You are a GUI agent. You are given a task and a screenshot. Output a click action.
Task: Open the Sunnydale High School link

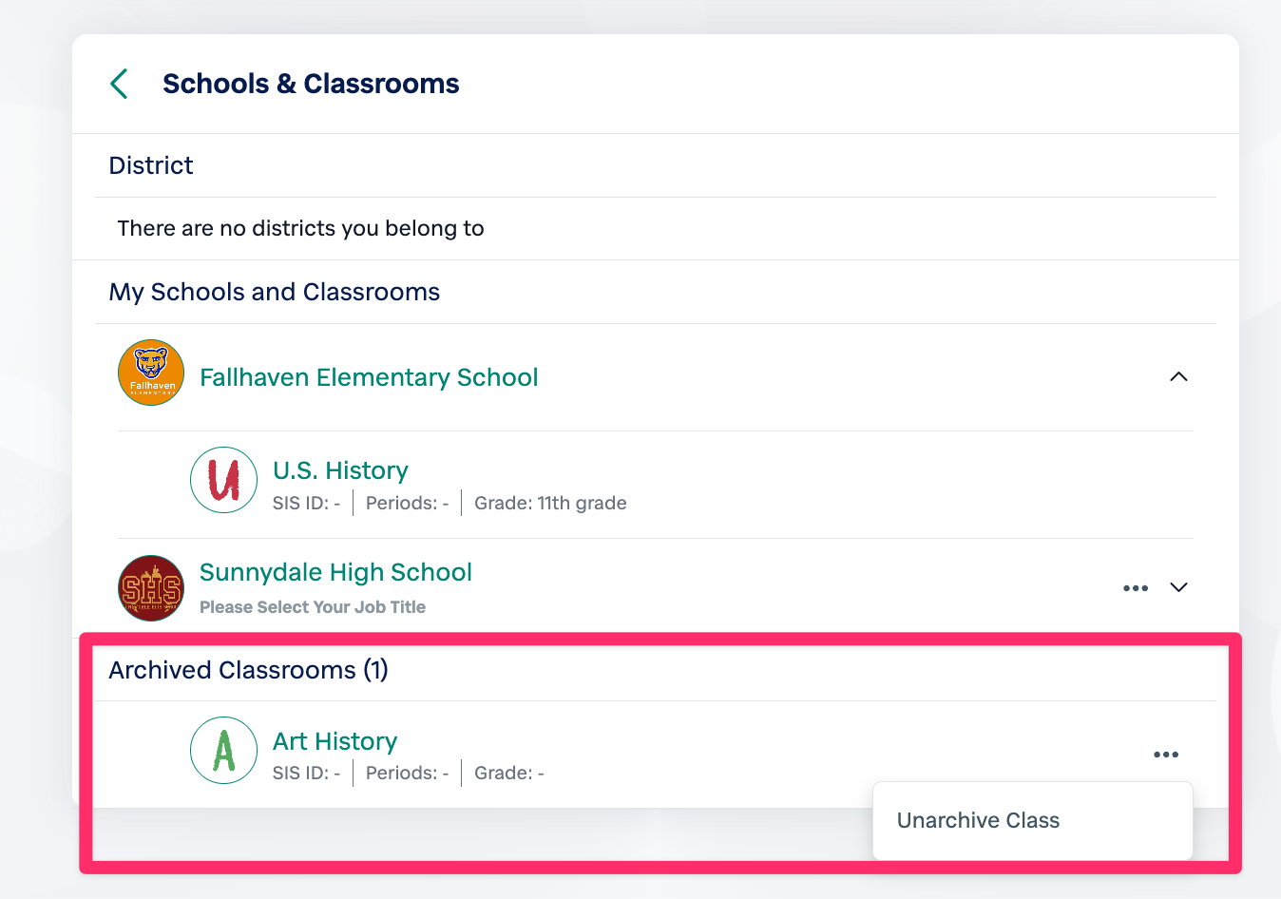point(335,572)
